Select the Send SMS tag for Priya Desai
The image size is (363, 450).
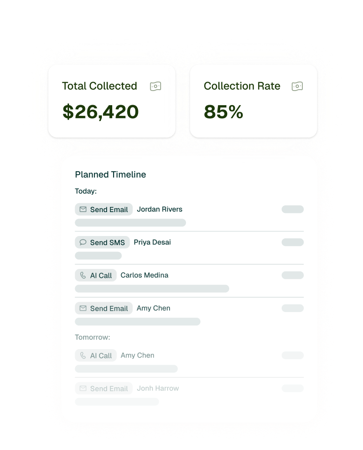point(102,242)
